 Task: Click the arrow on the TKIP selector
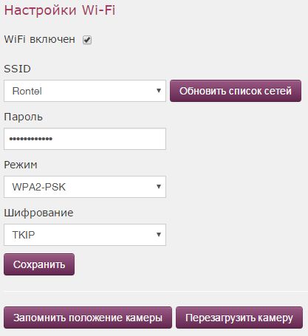point(159,235)
